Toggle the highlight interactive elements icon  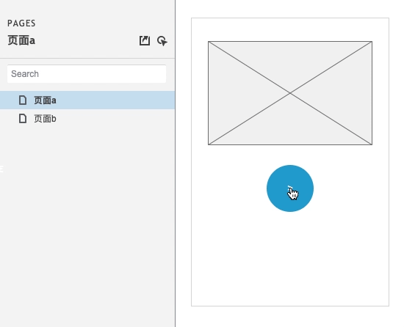pyautogui.click(x=162, y=41)
